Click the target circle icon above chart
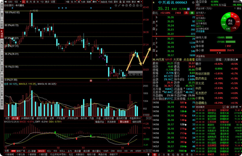The image size is (242, 156). click(x=116, y=5)
